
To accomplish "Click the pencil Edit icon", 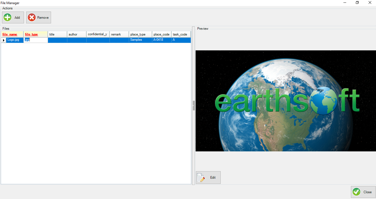I will click(201, 177).
